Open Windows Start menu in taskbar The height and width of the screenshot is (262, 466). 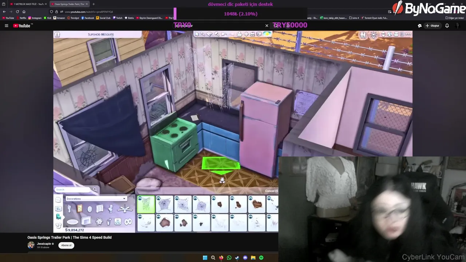pos(205,258)
